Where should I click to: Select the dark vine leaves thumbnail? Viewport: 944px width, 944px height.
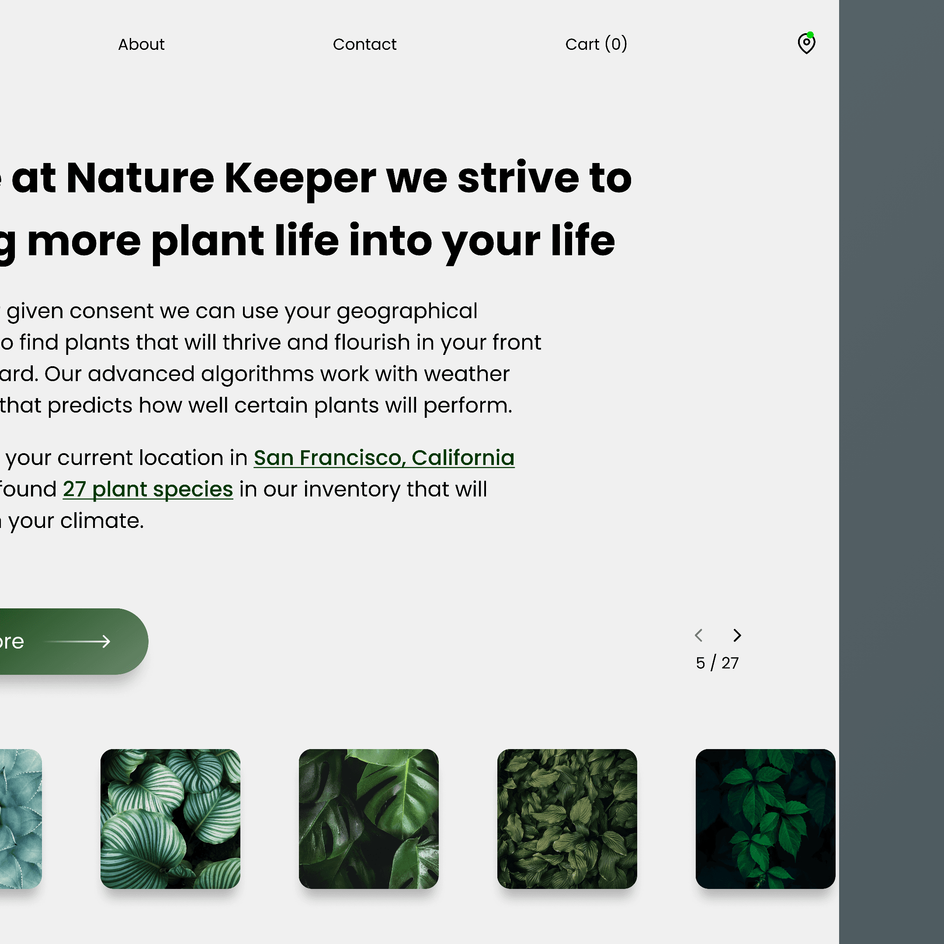(x=765, y=819)
